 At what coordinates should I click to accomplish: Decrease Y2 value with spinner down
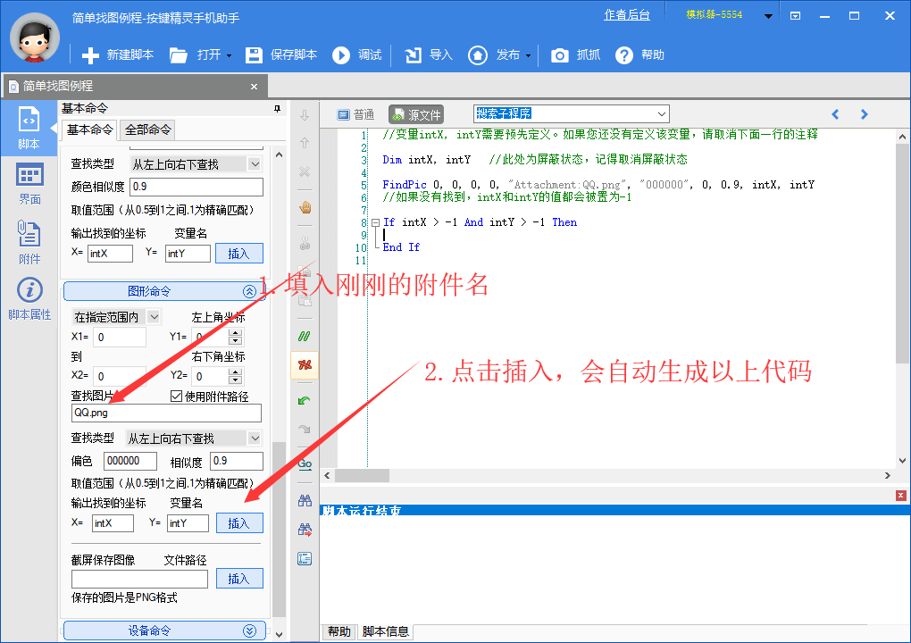(x=235, y=380)
